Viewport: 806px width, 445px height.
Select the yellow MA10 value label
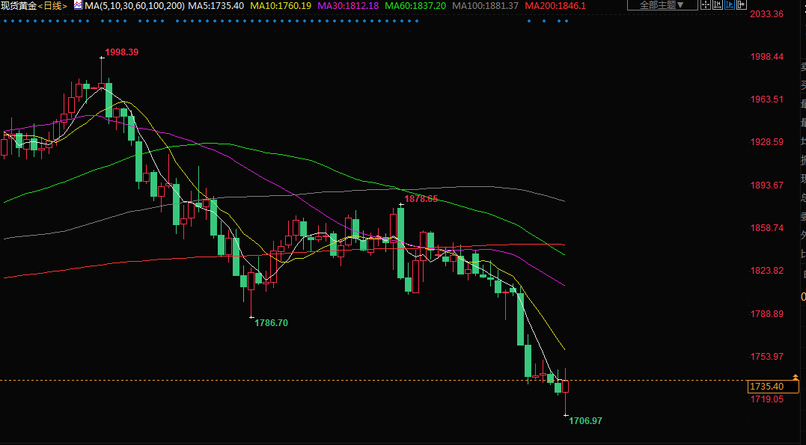point(281,5)
